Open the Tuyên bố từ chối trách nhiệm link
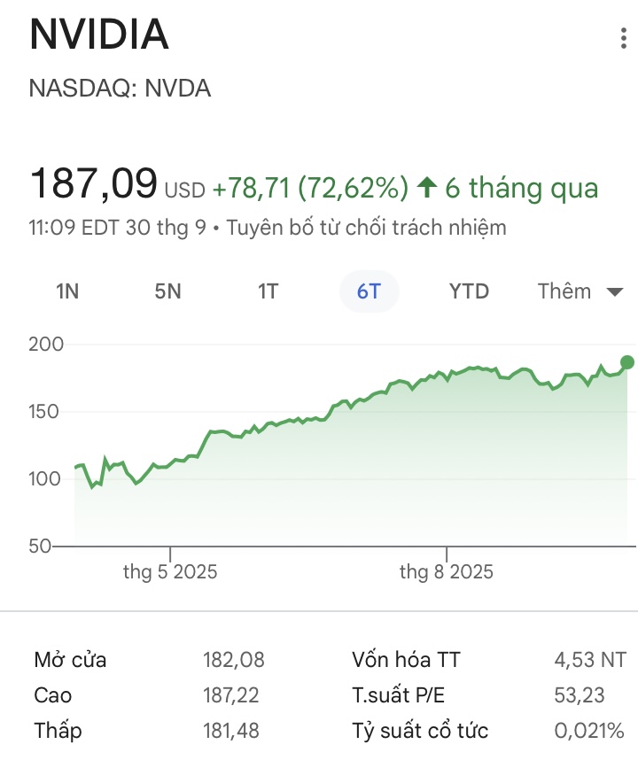The height and width of the screenshot is (760, 638). click(x=366, y=228)
